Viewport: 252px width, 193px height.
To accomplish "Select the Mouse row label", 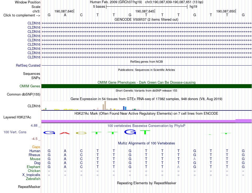I will 35,159.
